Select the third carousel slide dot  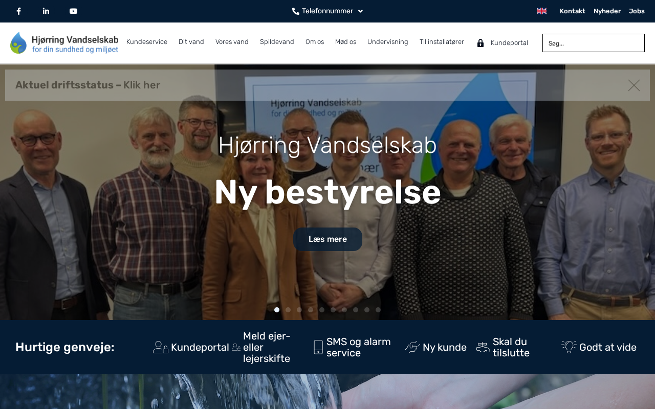(299, 310)
